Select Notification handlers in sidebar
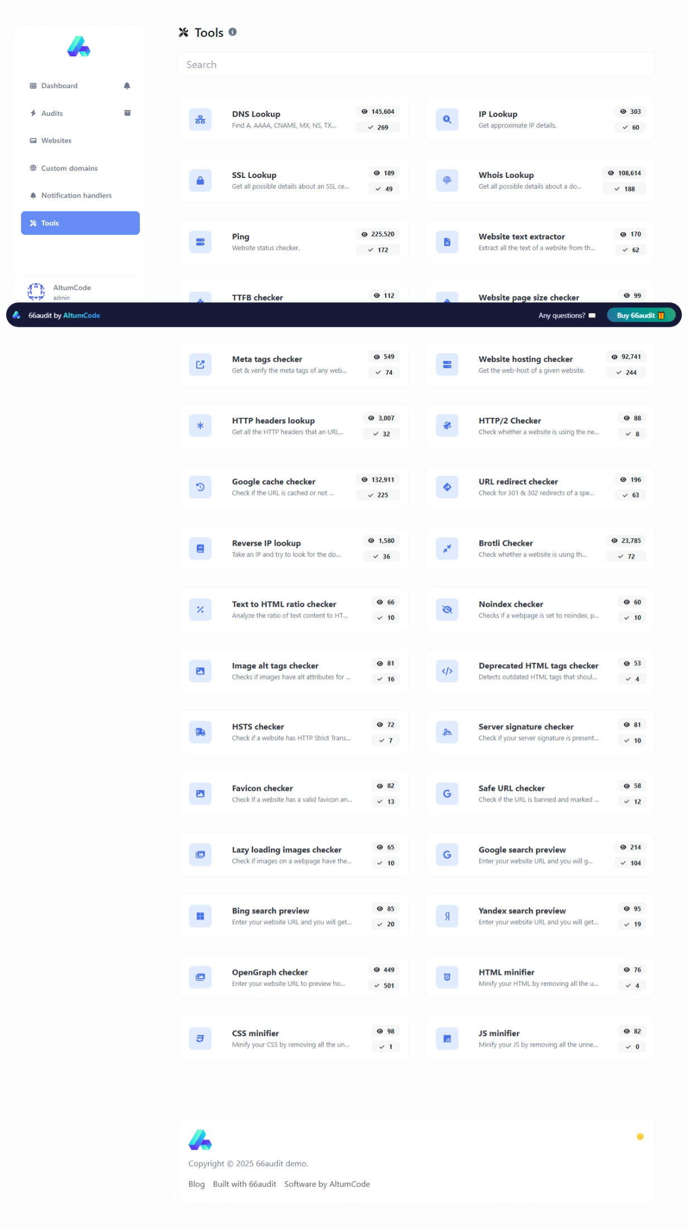 tap(76, 195)
